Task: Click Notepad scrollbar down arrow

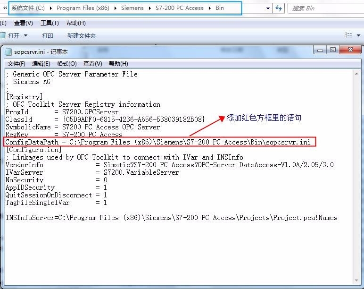Action: 356,280
